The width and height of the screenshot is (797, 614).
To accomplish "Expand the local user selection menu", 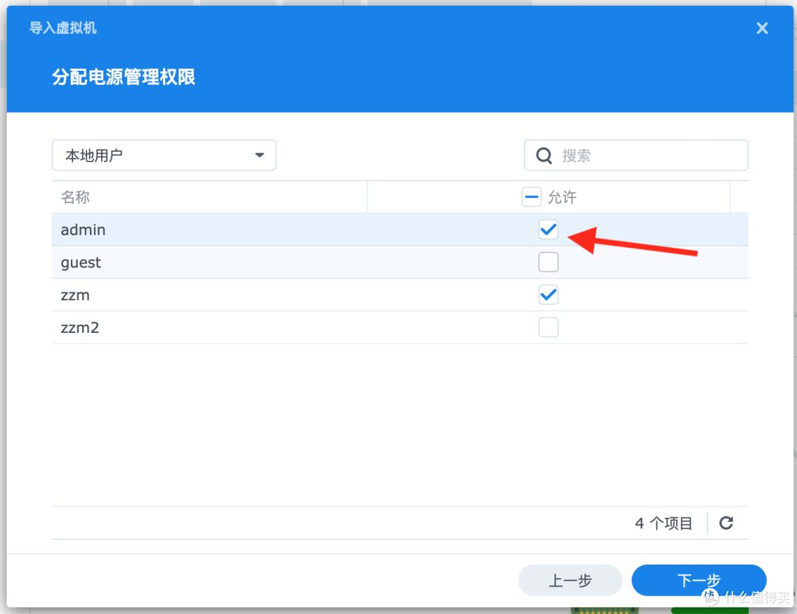I will click(x=164, y=155).
